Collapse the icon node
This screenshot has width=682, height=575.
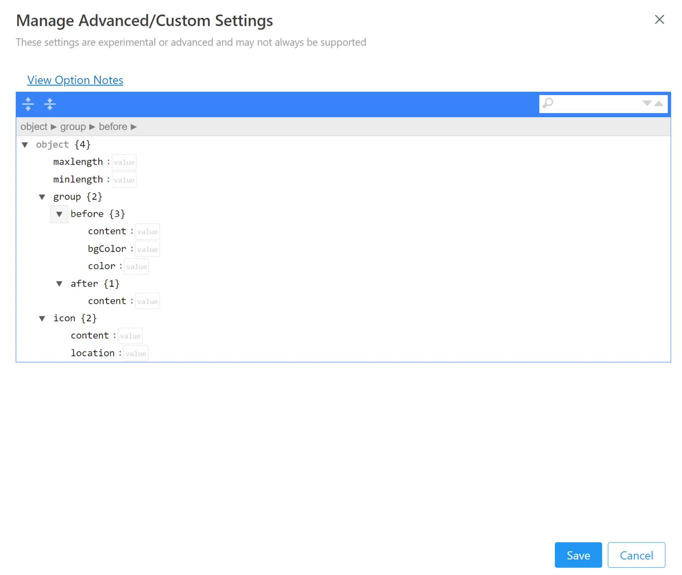coord(42,318)
